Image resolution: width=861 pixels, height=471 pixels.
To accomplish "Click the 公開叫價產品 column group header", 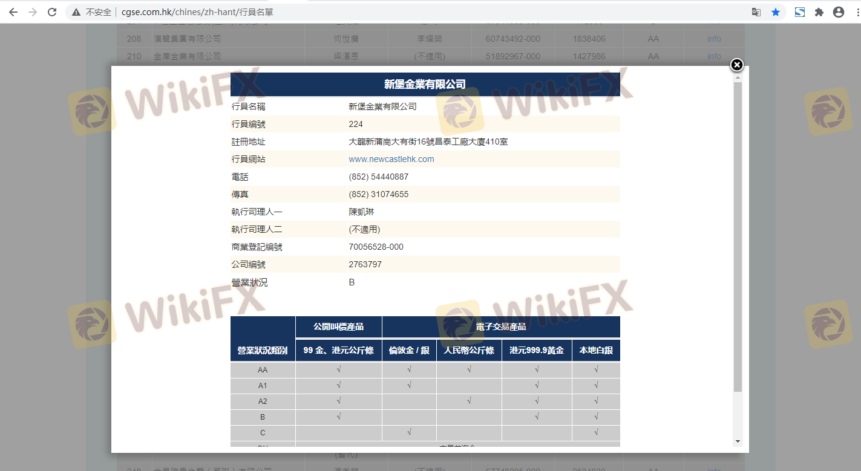I will [x=339, y=326].
